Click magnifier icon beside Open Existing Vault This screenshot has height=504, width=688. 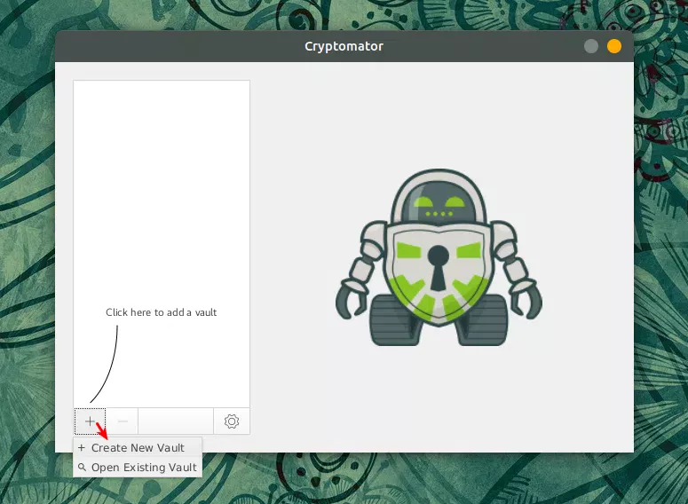tap(82, 468)
